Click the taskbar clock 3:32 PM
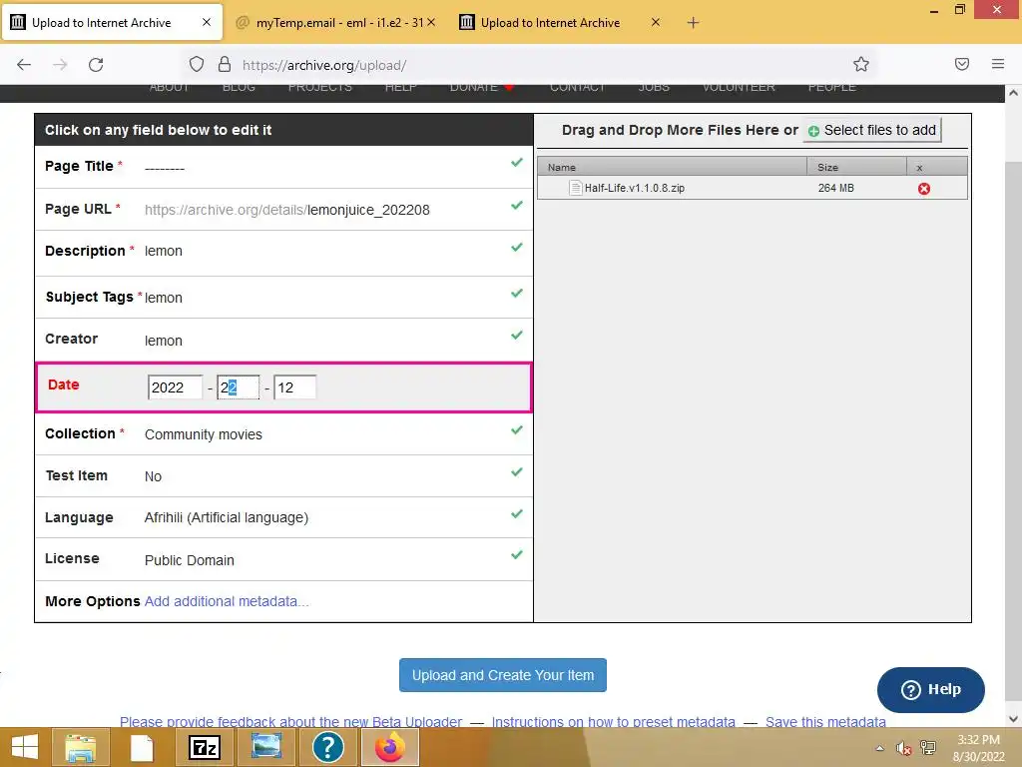Image resolution: width=1022 pixels, height=767 pixels. [x=978, y=740]
